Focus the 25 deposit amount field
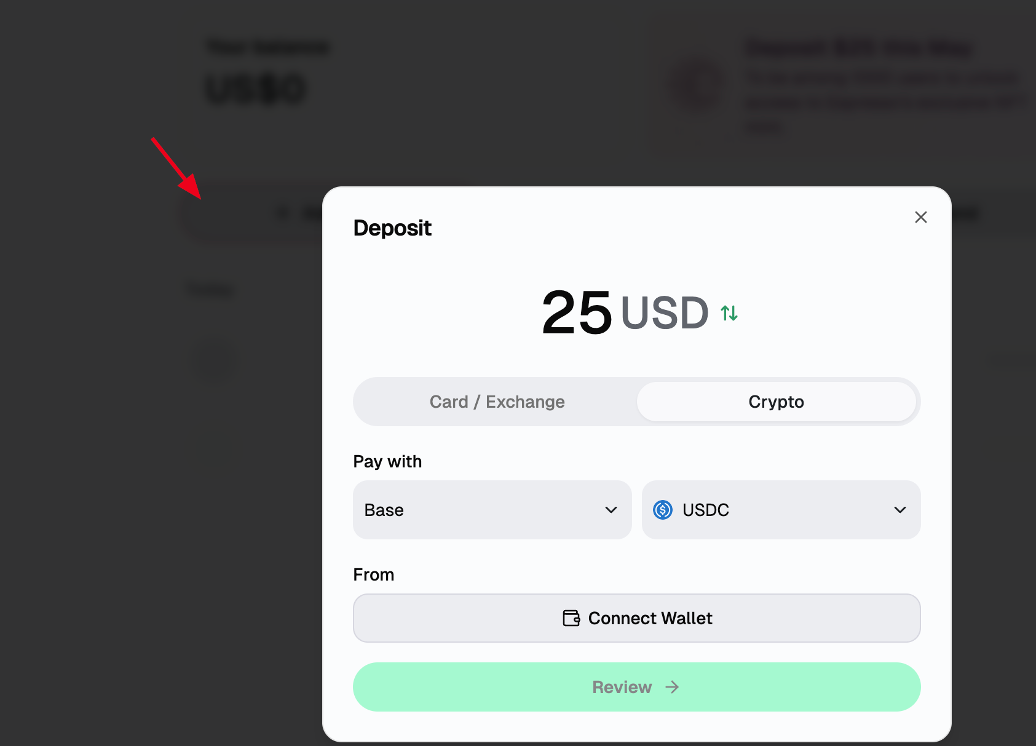The width and height of the screenshot is (1036, 746). 577,313
